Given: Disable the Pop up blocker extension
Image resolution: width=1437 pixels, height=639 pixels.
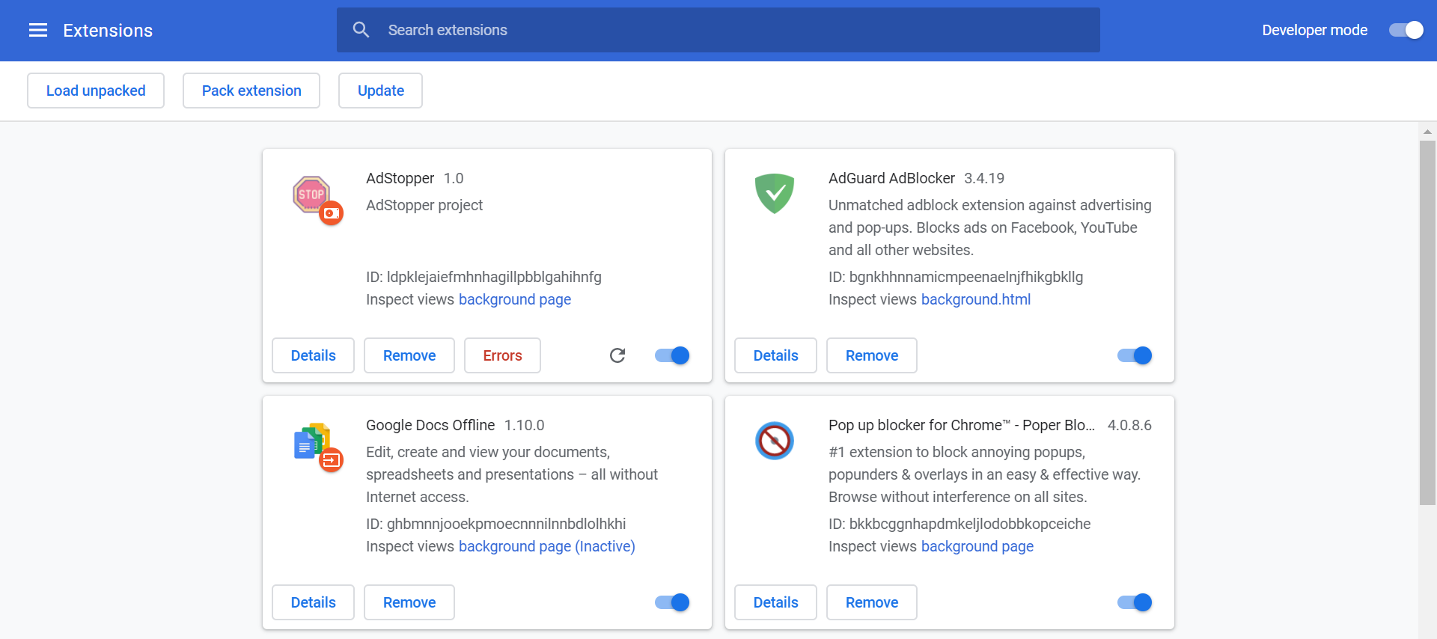Looking at the screenshot, I should (1135, 602).
